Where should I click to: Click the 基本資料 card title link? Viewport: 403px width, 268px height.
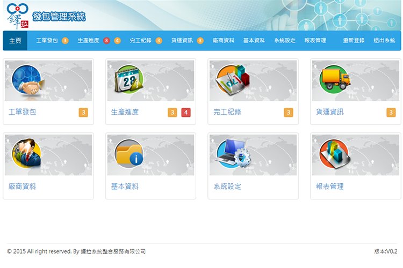(125, 187)
